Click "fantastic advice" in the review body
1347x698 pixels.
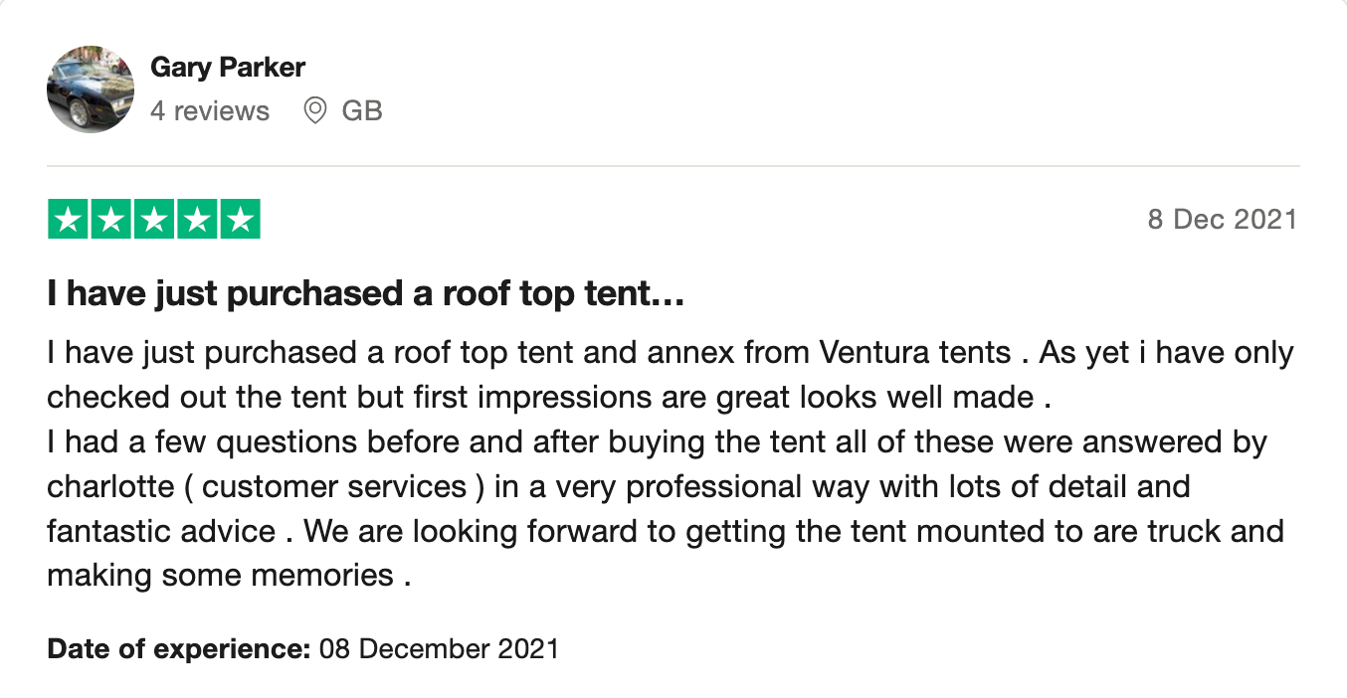[x=161, y=531]
